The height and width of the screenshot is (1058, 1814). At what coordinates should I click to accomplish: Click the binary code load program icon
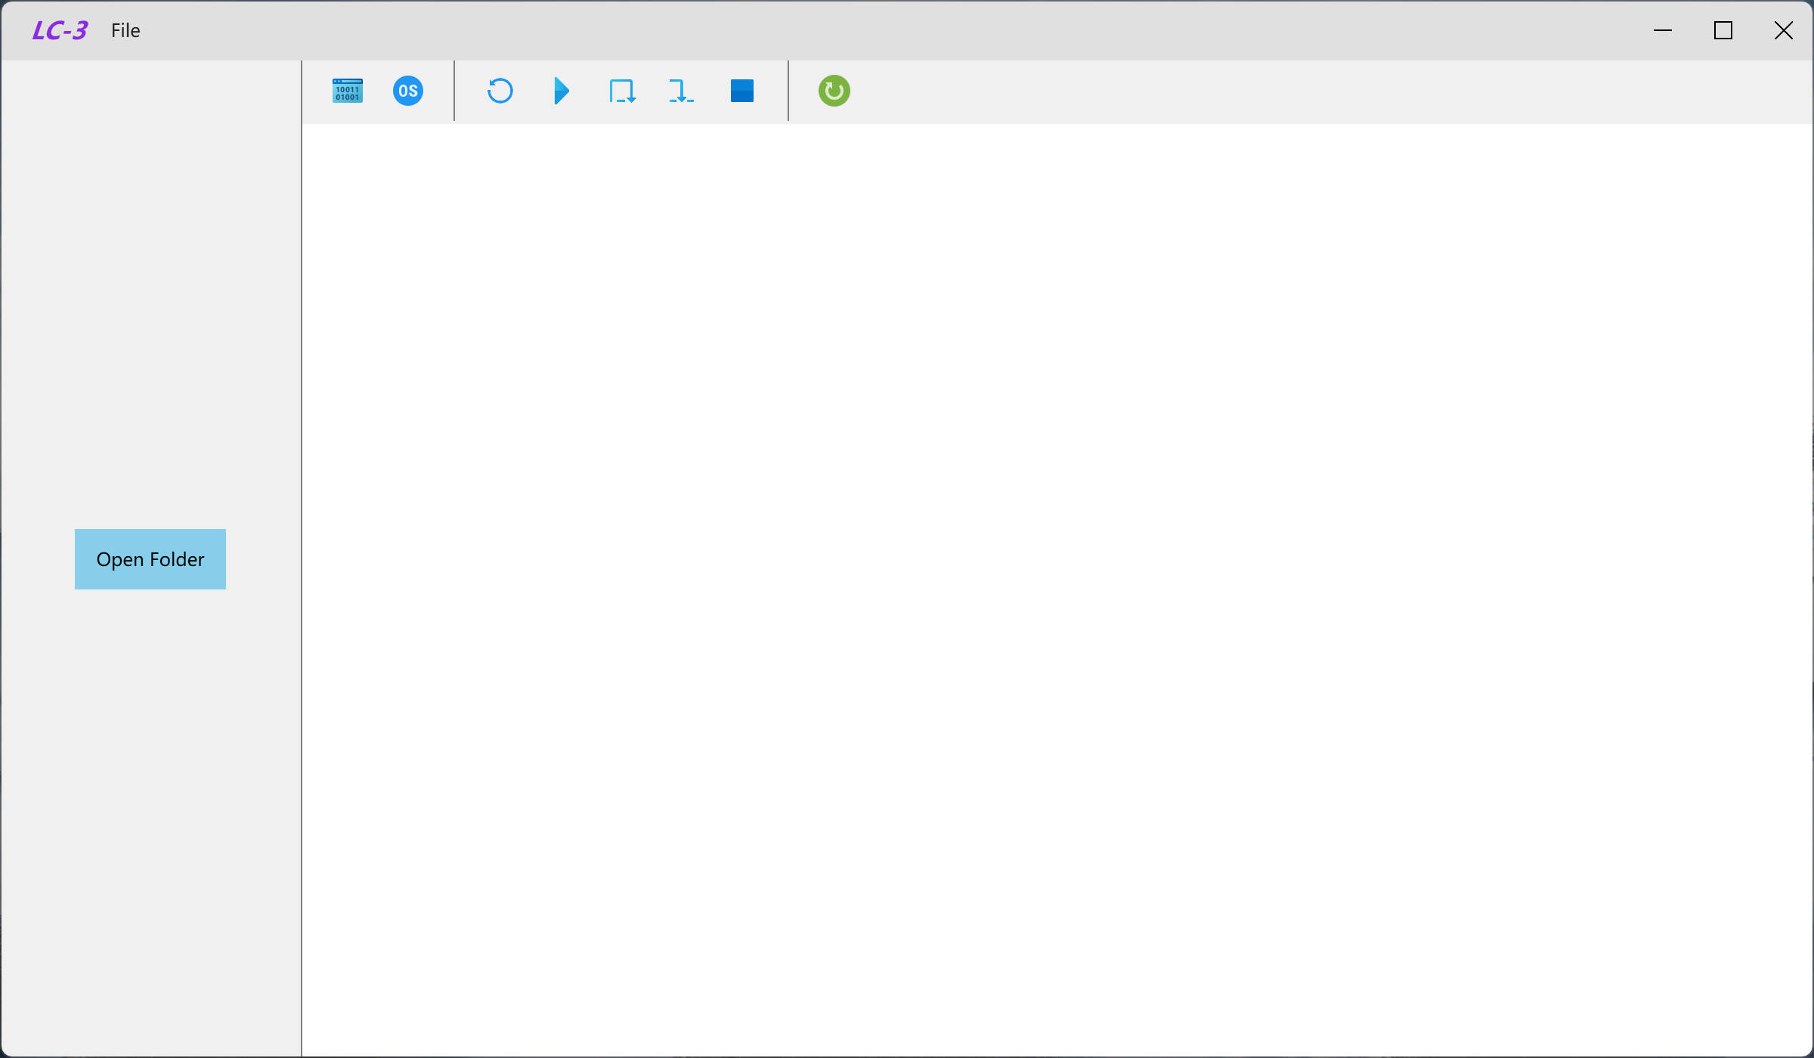click(348, 91)
